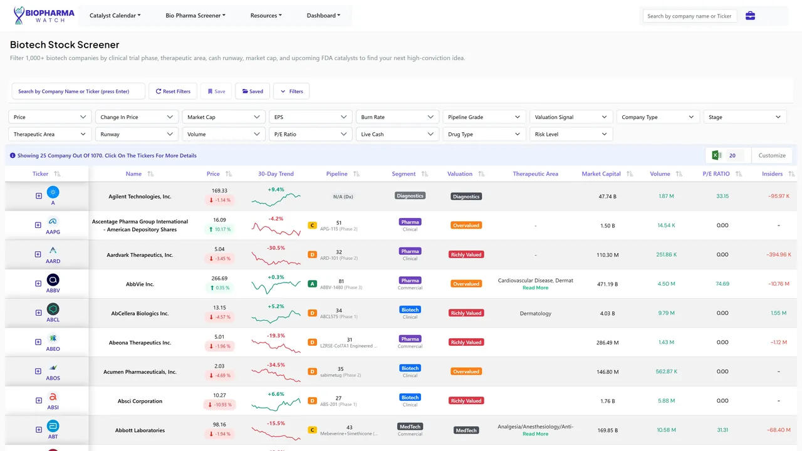Click Read More in Abbott Laboratories row
The image size is (802, 451).
coord(535,434)
